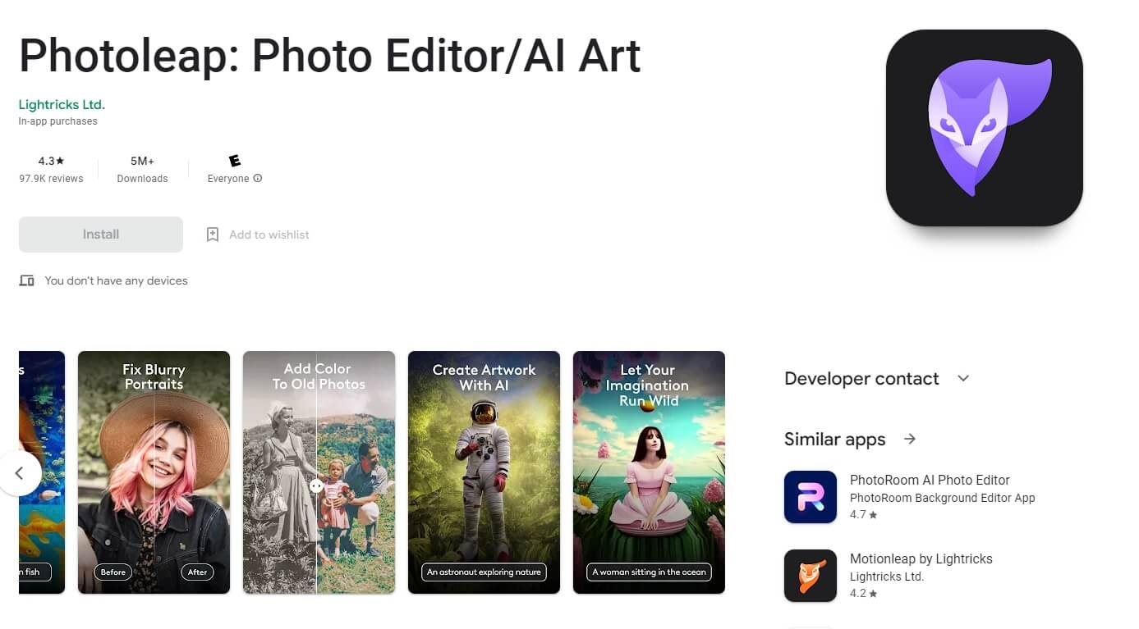Open the Let Your Imagination Run Wild screenshot
Image resolution: width=1139 pixels, height=629 pixels.
coord(650,472)
